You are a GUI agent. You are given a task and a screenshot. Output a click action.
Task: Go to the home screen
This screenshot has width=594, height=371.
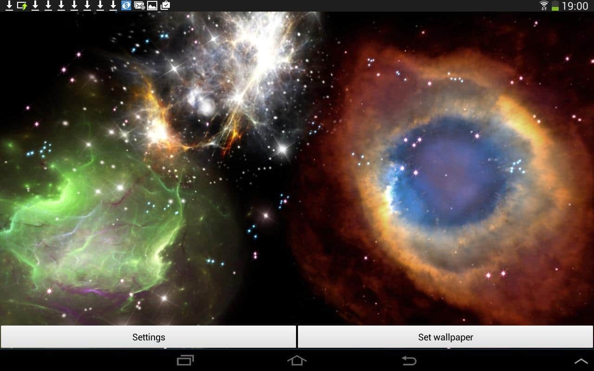[297, 360]
